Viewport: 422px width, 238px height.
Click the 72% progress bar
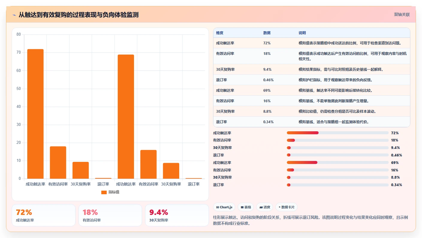(337, 133)
